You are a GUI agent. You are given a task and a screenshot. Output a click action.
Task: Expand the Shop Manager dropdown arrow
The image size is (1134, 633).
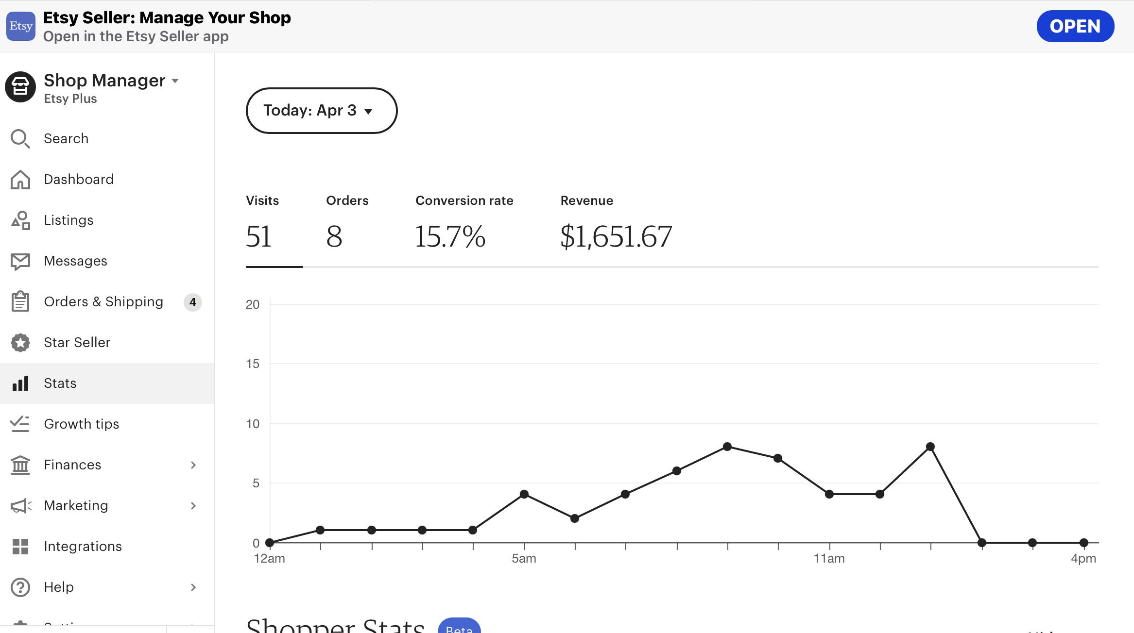point(175,81)
